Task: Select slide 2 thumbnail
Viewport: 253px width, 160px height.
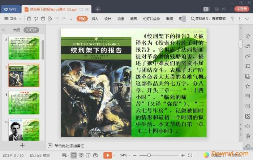Action: point(24,48)
